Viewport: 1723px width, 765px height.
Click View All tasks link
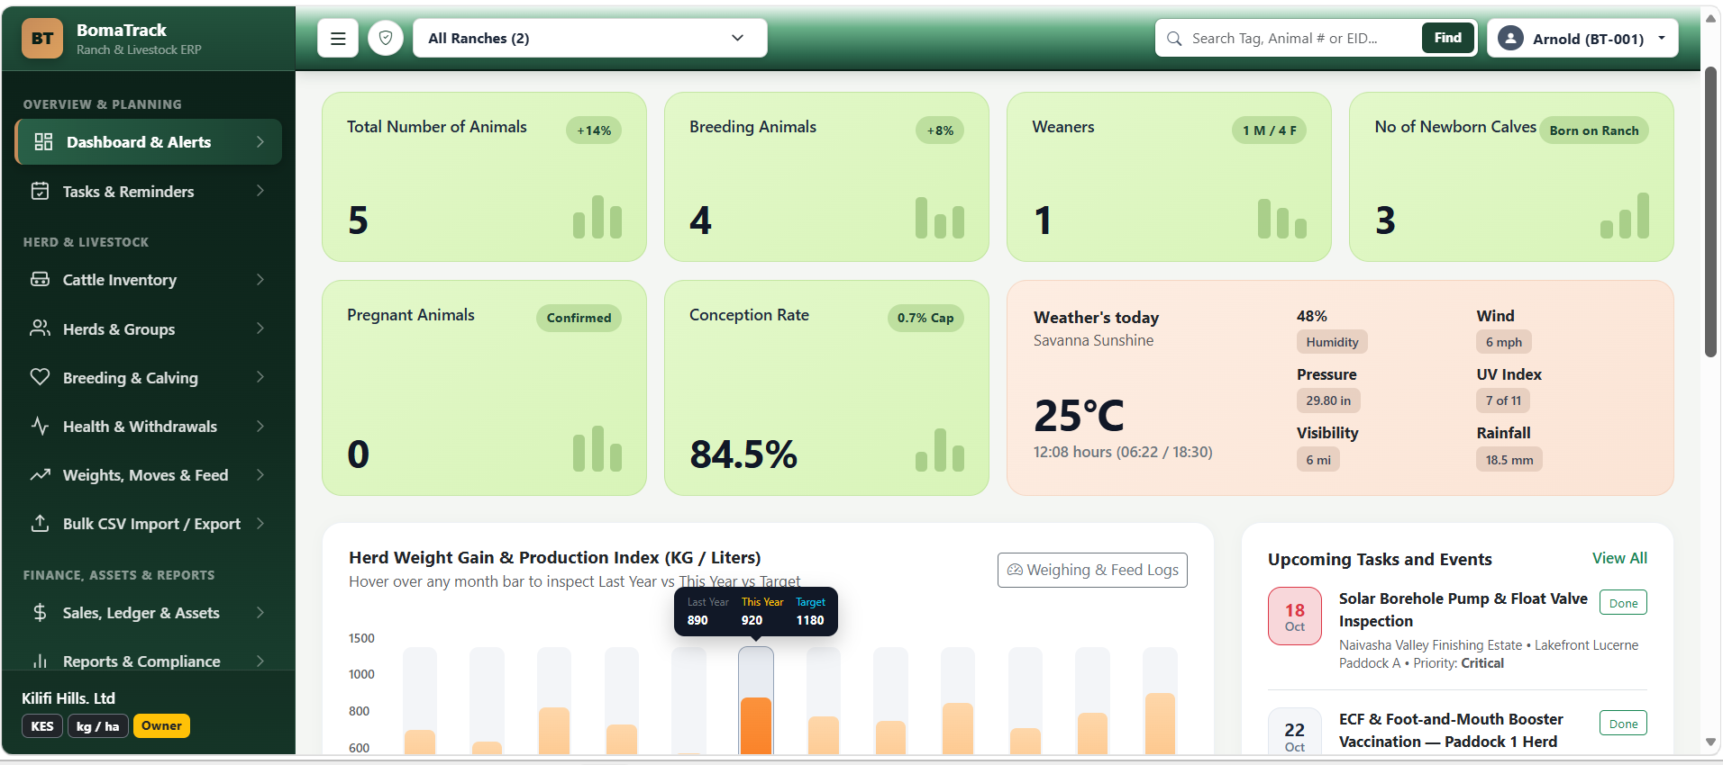(x=1619, y=558)
